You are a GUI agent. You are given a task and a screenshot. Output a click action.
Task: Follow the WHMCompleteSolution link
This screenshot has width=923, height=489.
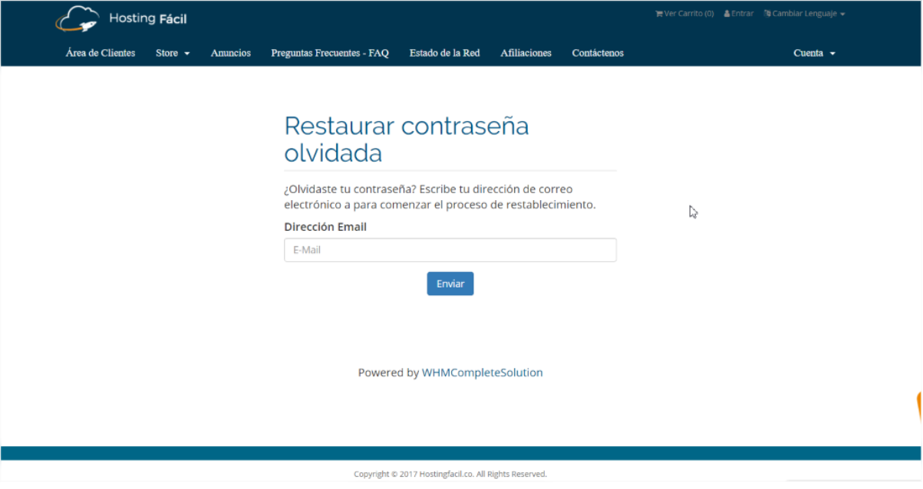[x=482, y=372]
